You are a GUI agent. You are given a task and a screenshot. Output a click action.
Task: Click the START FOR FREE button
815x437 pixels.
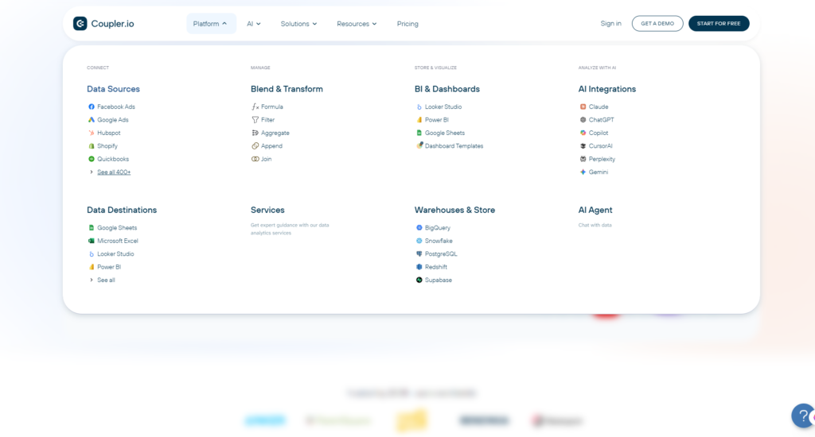[719, 23]
